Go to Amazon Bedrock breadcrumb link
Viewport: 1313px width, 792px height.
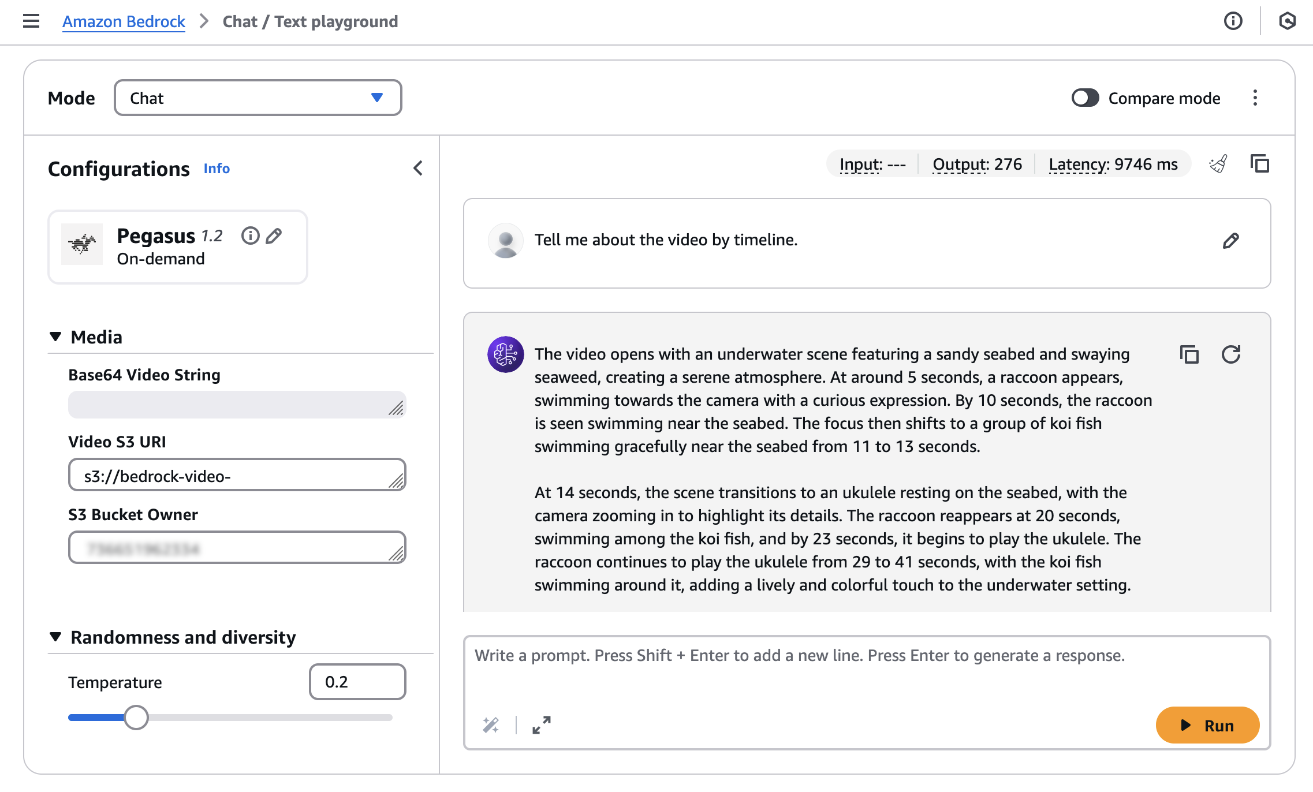pyautogui.click(x=124, y=21)
